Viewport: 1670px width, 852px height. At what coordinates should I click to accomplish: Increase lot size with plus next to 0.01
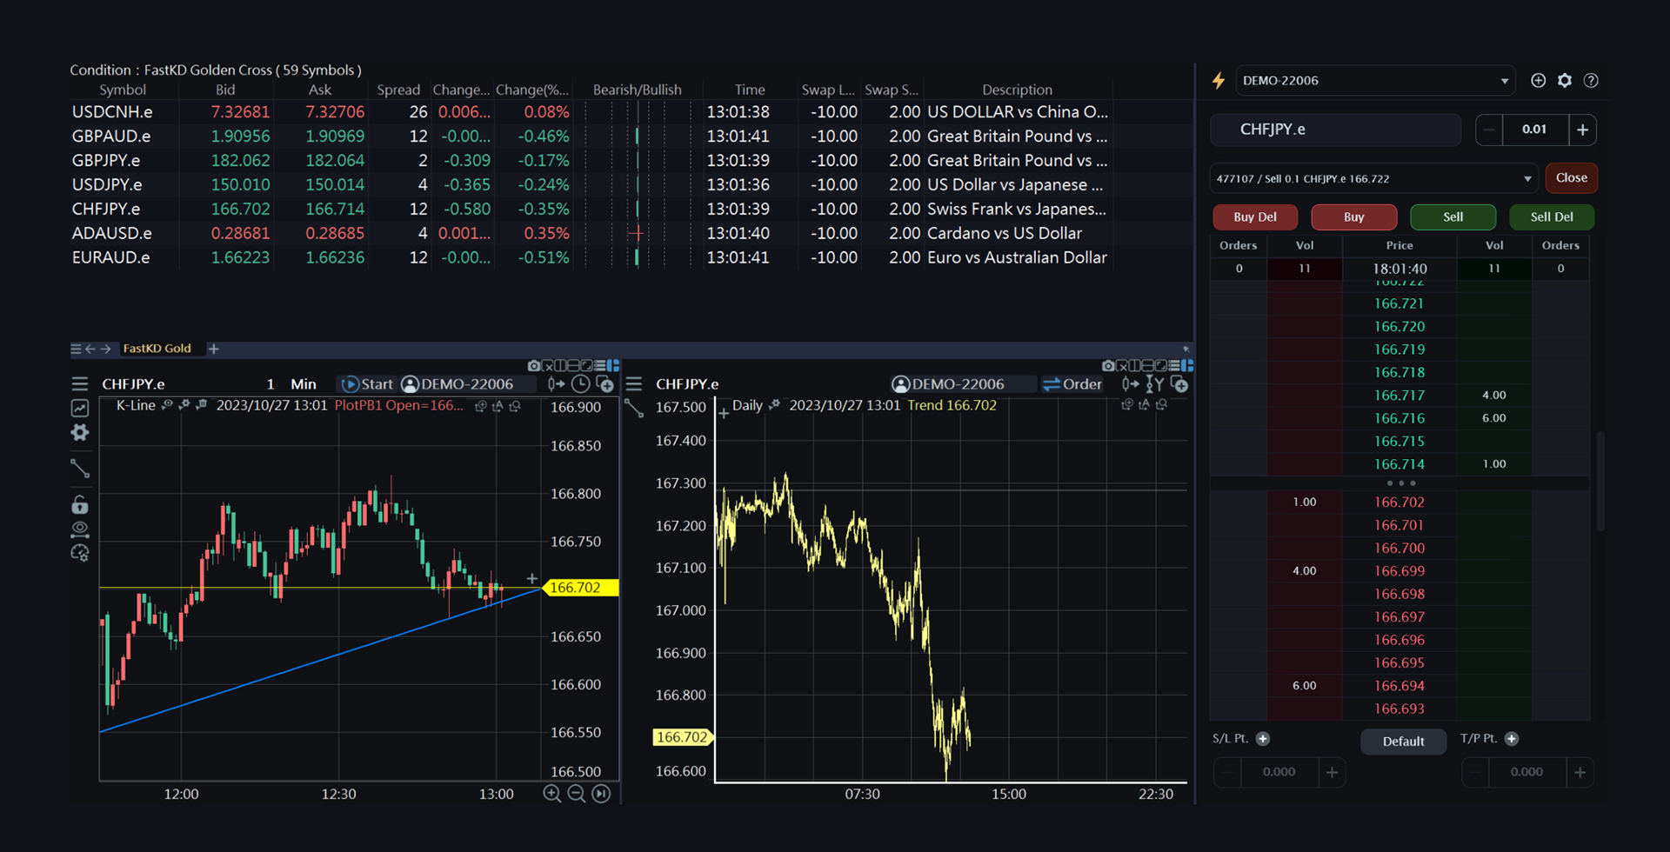(1582, 130)
